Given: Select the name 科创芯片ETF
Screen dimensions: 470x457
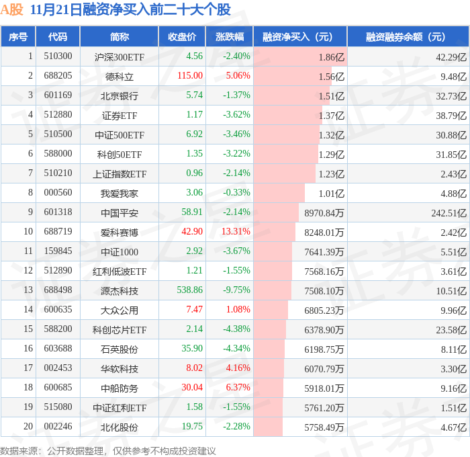Looking at the screenshot, I should pos(120,330).
